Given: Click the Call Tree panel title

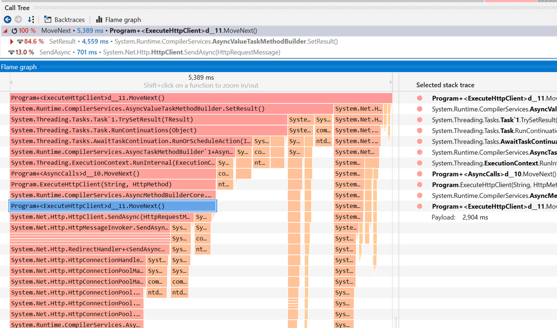Looking at the screenshot, I should pyautogui.click(x=17, y=7).
